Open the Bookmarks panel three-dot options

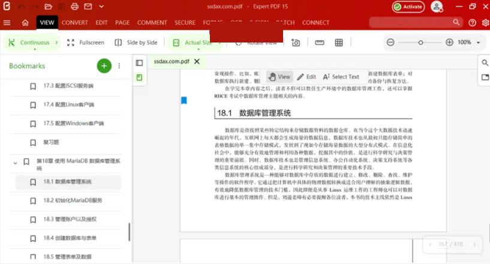click(x=119, y=66)
